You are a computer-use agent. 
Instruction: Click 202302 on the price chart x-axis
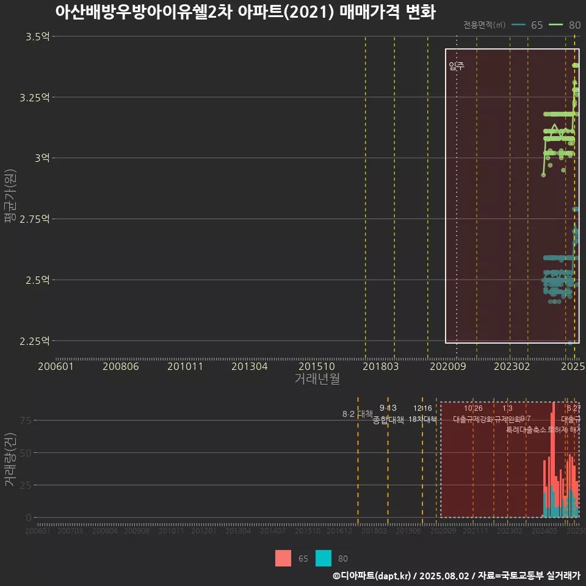(512, 366)
